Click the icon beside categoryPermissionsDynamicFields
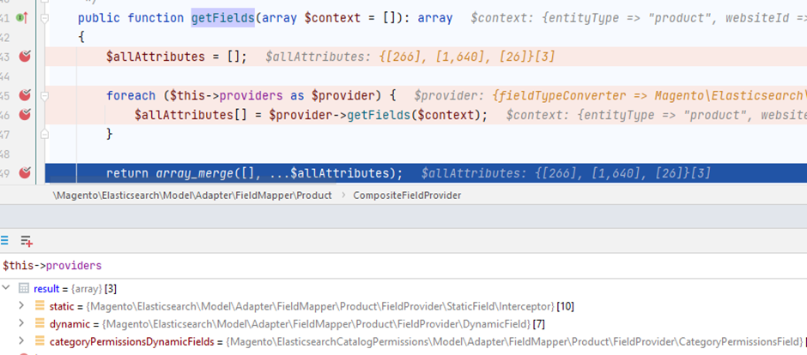The image size is (807, 355). coord(39,341)
